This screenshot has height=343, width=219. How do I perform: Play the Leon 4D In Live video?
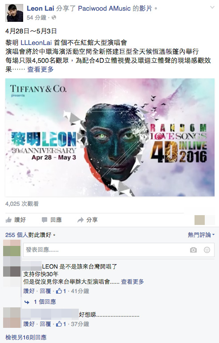109,137
